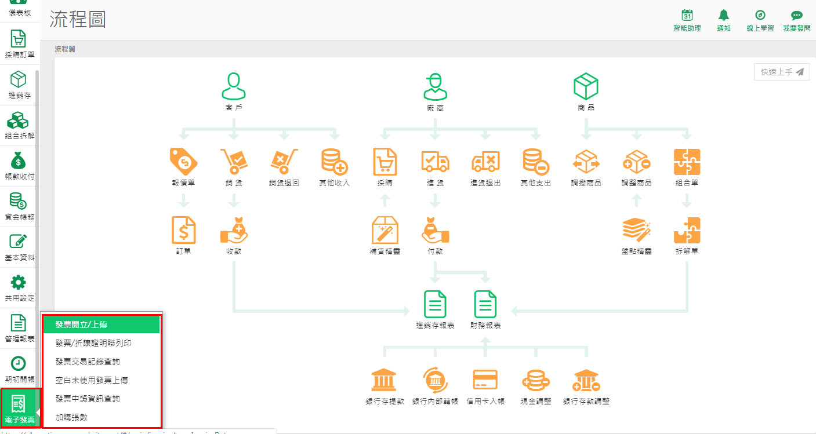Click 我要發問 chat bubble

click(796, 20)
